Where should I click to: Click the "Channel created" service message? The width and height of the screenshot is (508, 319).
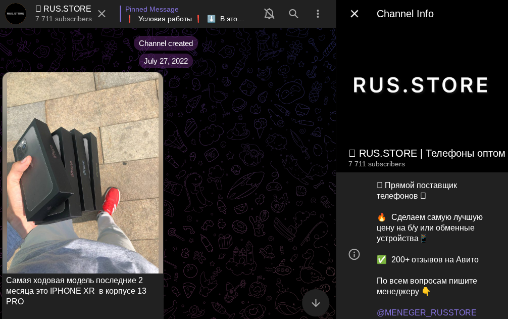(x=166, y=43)
